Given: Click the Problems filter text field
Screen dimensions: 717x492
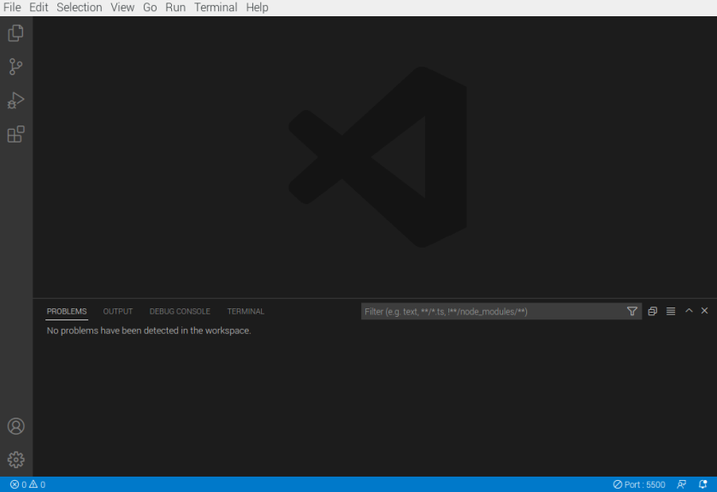Looking at the screenshot, I should point(493,312).
